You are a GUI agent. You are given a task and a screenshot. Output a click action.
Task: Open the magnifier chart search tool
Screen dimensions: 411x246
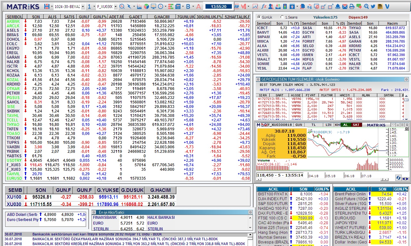(x=122, y=6)
